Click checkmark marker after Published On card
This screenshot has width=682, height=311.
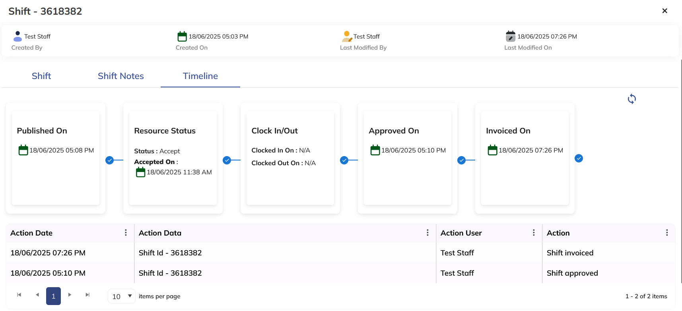[109, 160]
